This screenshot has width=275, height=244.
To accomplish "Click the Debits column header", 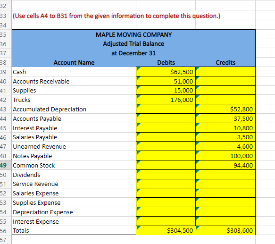I will [166, 62].
